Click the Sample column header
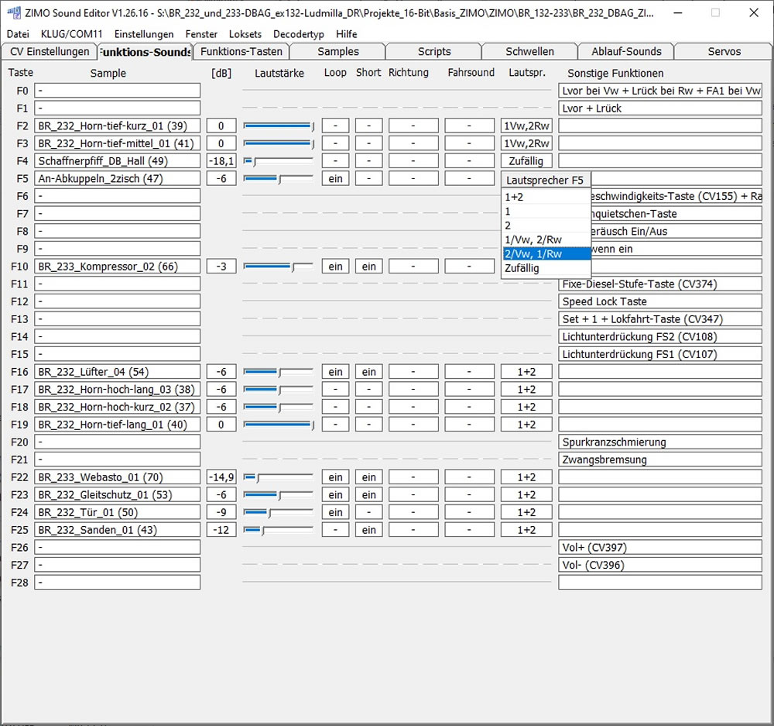This screenshot has height=726, width=774. tap(108, 73)
